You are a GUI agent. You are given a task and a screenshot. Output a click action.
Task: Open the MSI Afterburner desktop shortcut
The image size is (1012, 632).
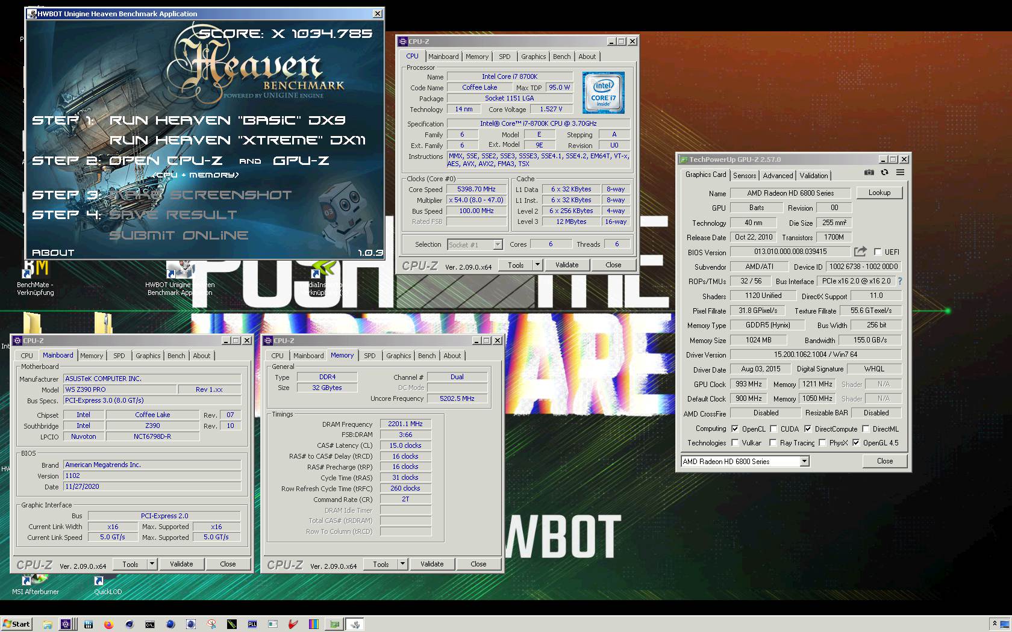[x=36, y=585]
